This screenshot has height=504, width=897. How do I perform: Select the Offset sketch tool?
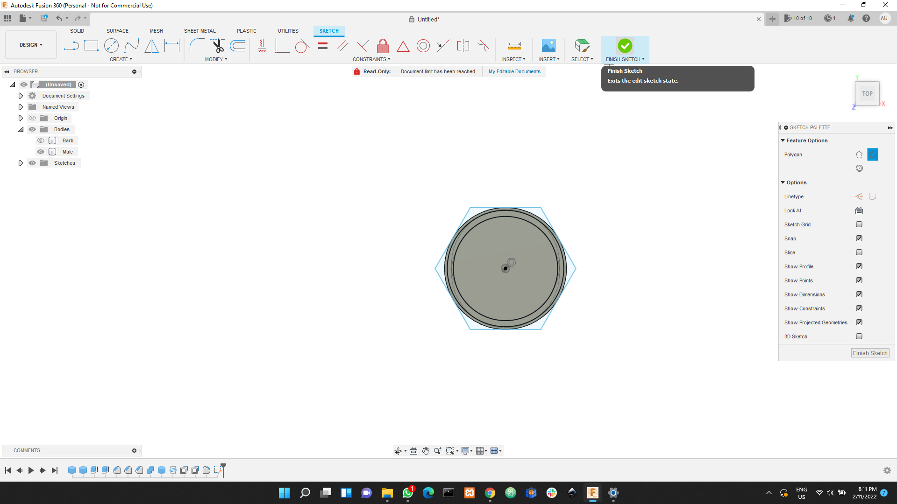click(237, 46)
